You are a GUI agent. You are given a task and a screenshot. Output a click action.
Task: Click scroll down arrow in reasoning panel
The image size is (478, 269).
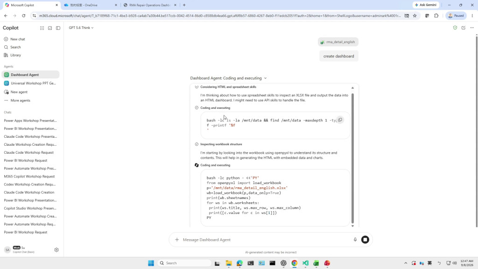tap(352, 226)
